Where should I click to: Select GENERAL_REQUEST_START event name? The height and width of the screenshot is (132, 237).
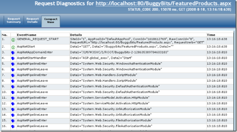tap(38, 39)
